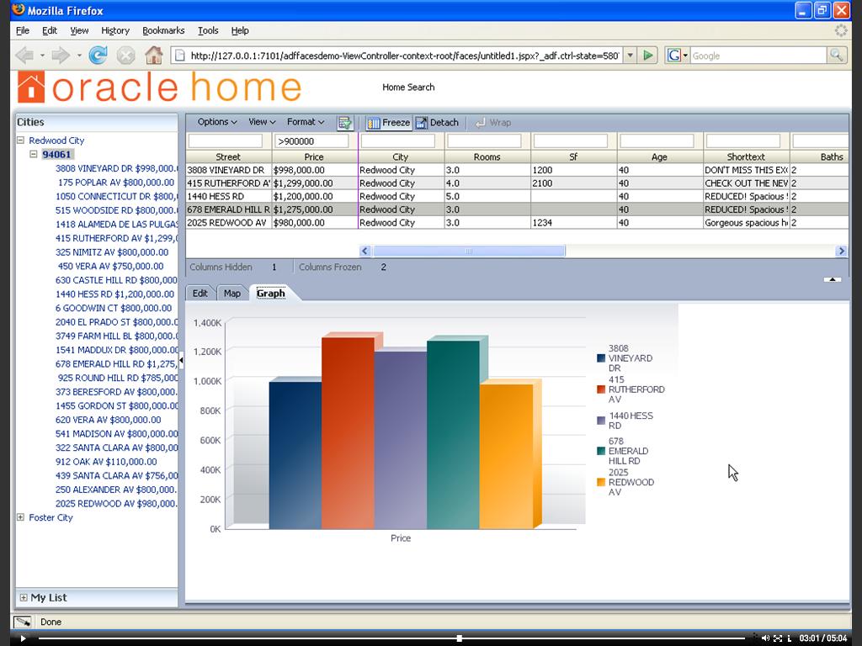Expand the My List panel
862x646 pixels.
pos(23,598)
